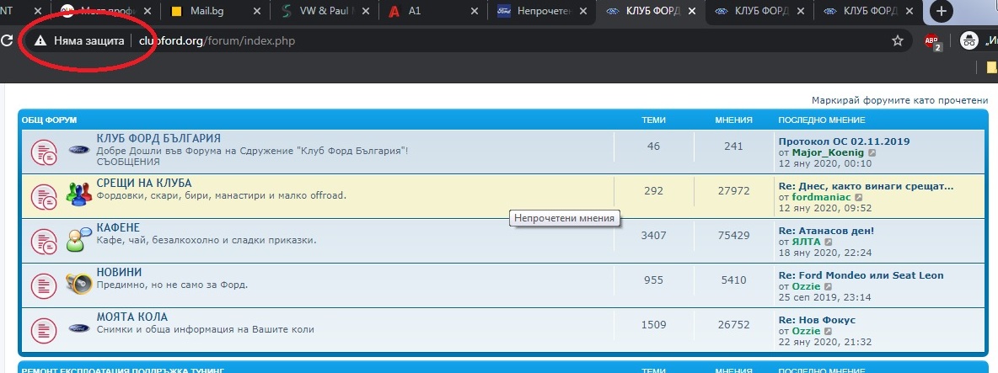Open the ABP ad blocker extension

tap(931, 40)
